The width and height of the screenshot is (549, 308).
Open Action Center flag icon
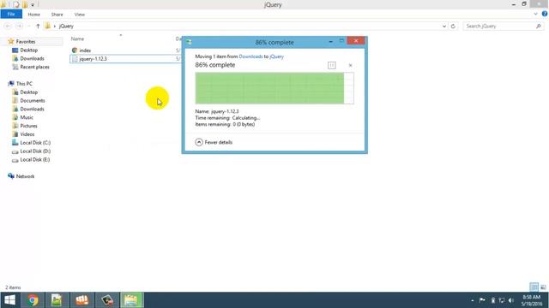[x=482, y=300]
